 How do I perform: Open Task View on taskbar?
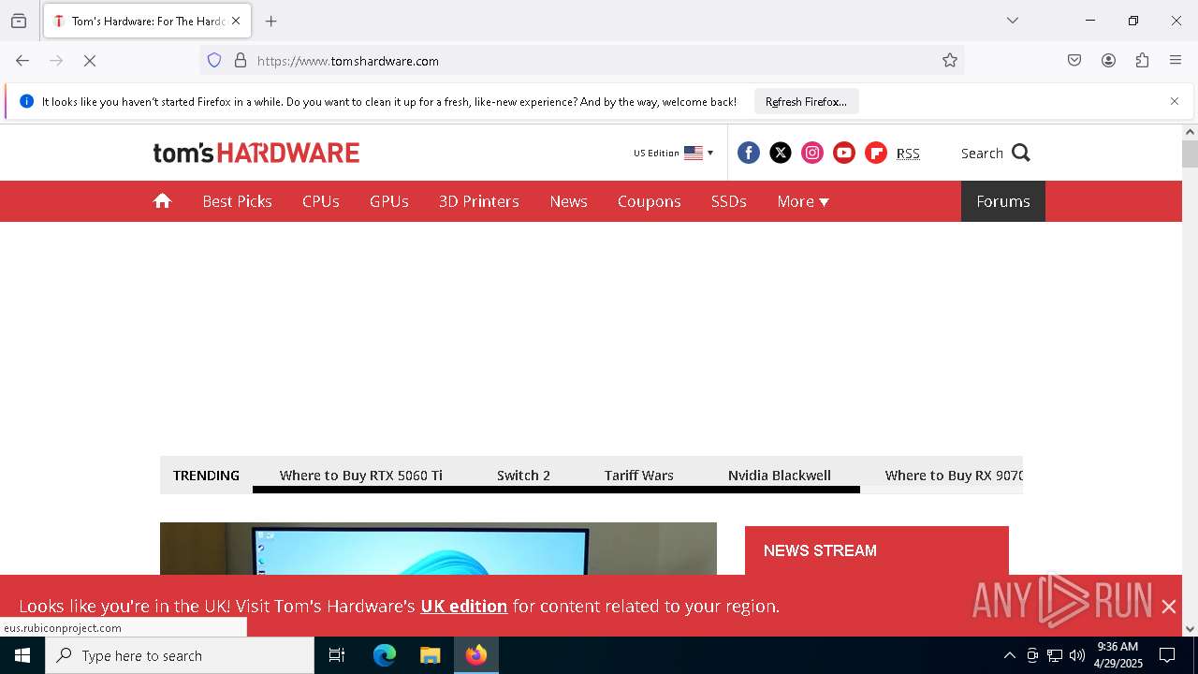click(x=337, y=655)
